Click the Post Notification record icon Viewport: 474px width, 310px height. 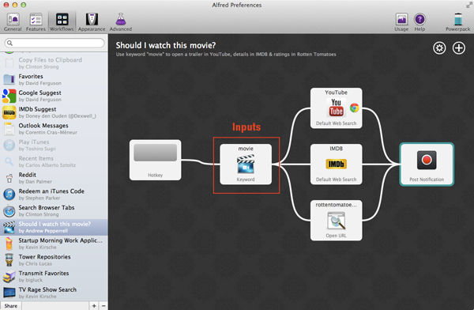[427, 160]
